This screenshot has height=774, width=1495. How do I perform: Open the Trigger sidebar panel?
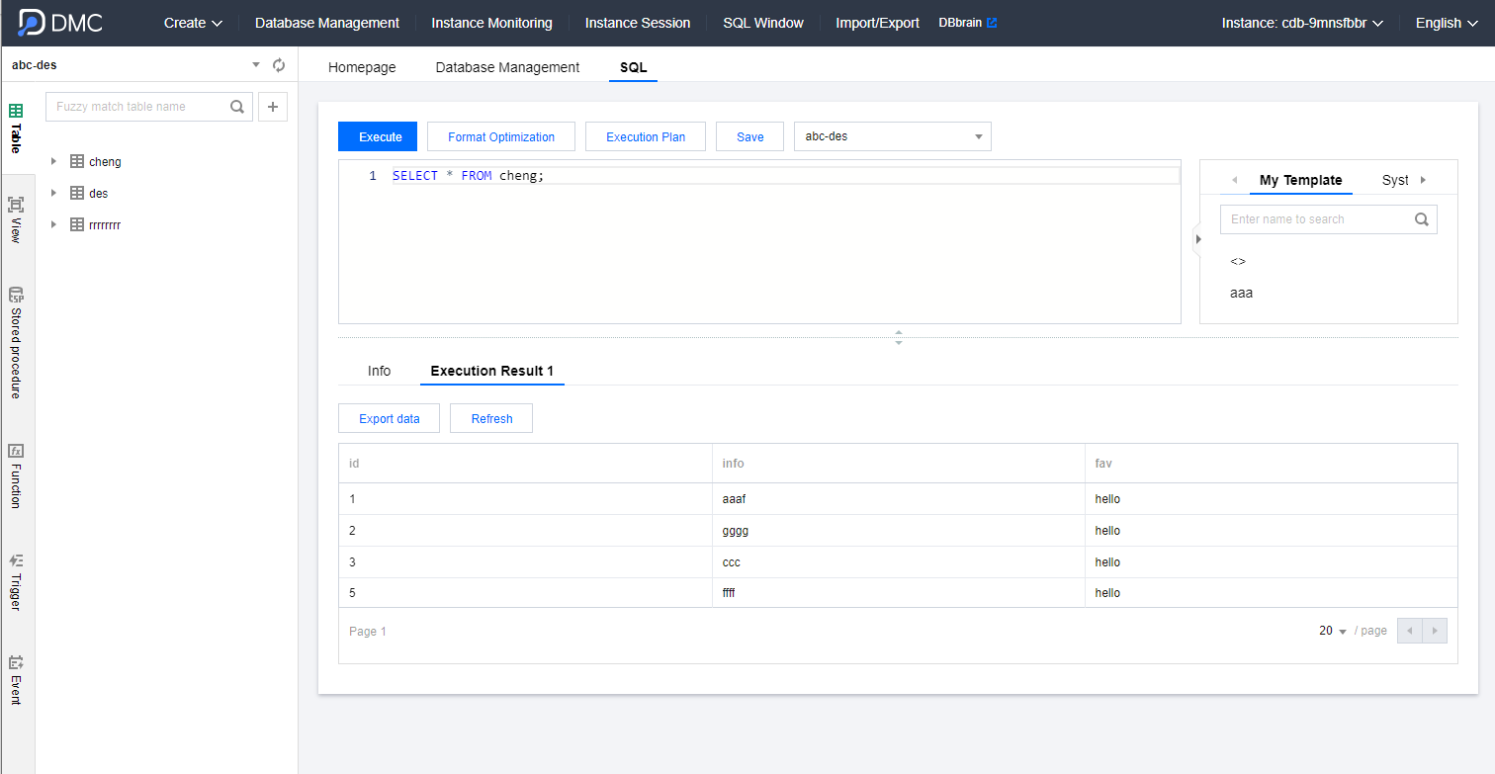click(16, 581)
